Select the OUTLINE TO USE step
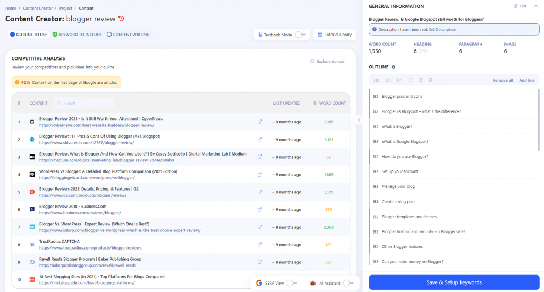 29,35
